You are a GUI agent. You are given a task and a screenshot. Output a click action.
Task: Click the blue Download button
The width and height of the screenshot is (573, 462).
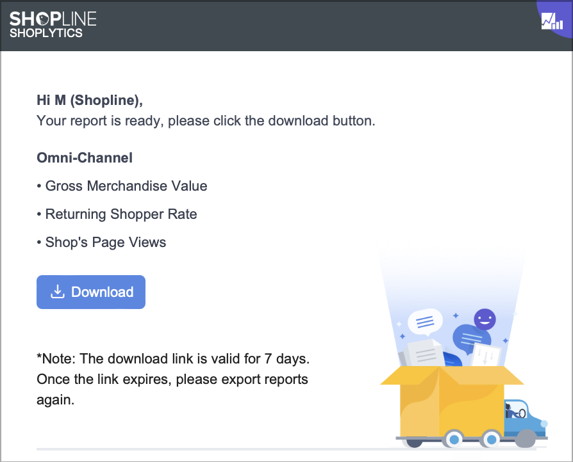91,292
